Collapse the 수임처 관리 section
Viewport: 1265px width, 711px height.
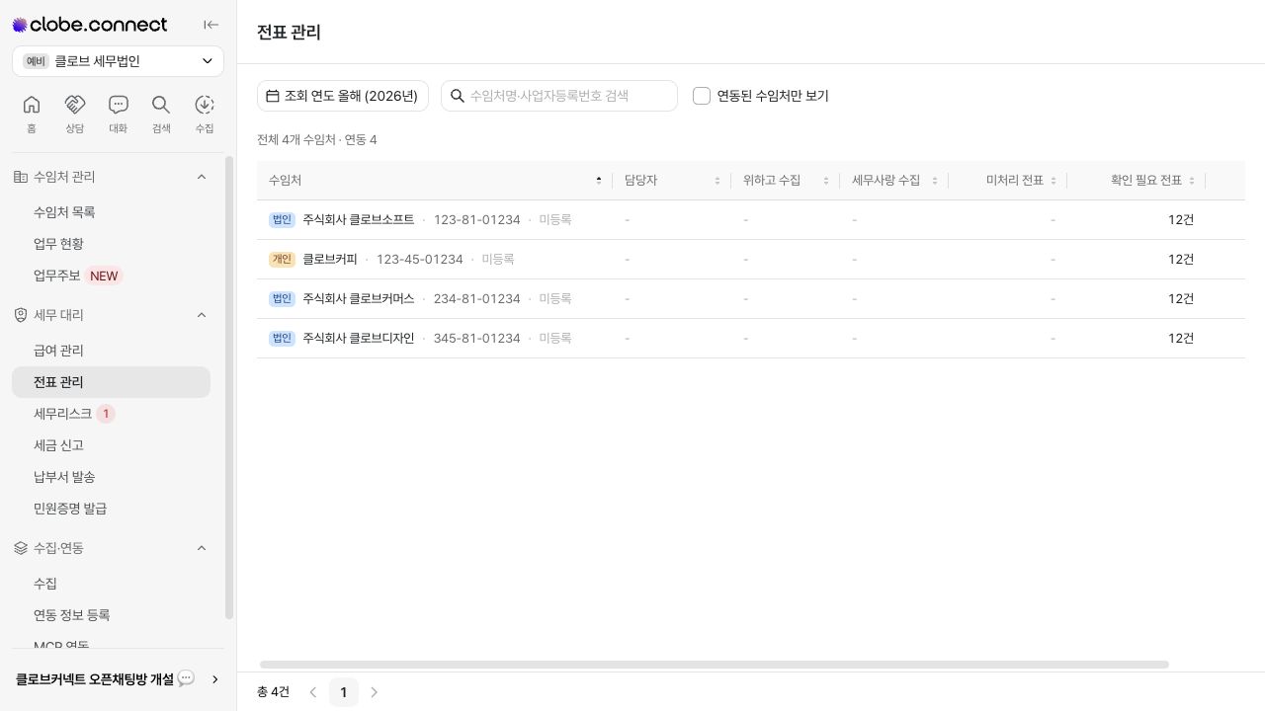pyautogui.click(x=202, y=177)
